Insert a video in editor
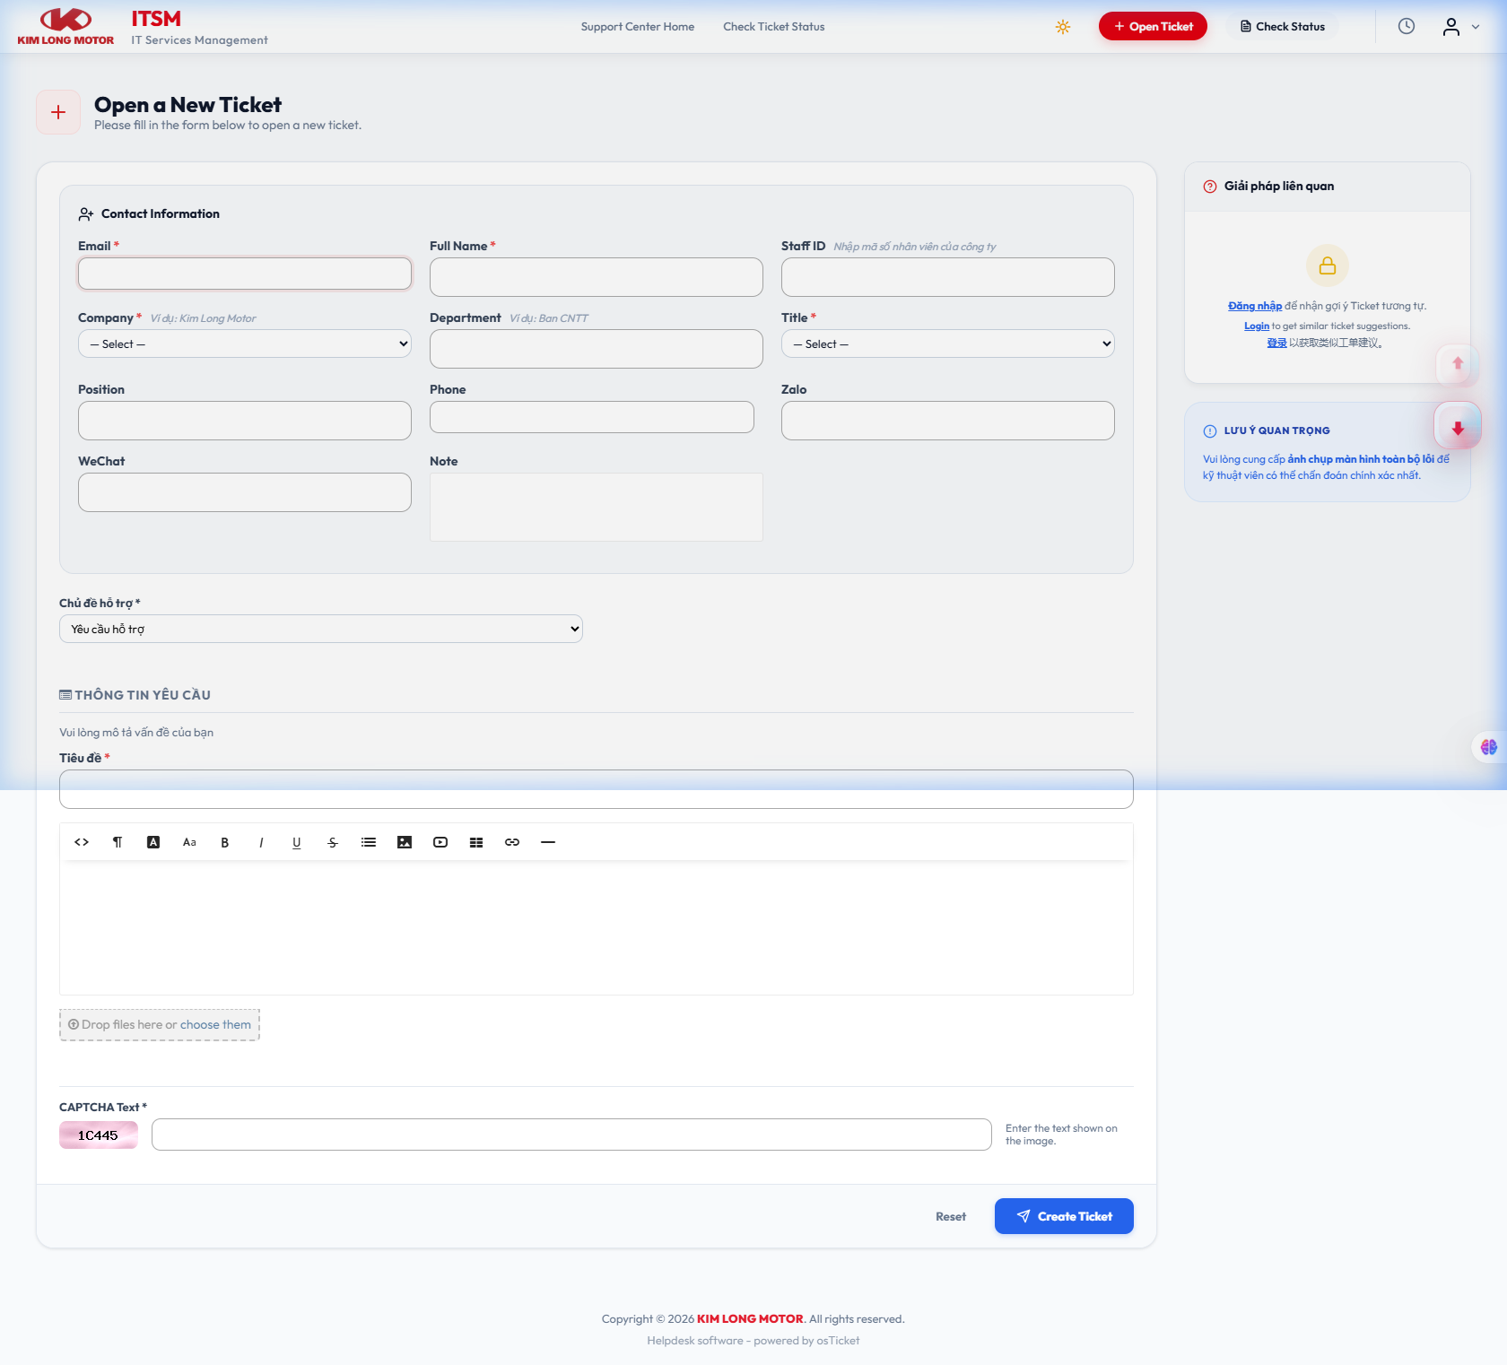Viewport: 1507px width, 1365px height. pos(440,842)
